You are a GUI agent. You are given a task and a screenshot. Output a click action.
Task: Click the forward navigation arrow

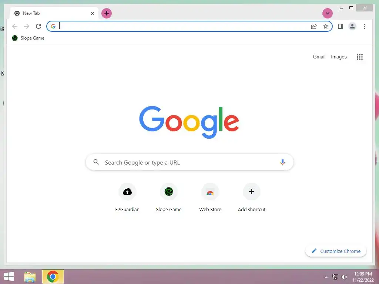click(x=27, y=26)
